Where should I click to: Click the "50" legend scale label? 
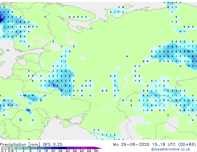[96, 151]
